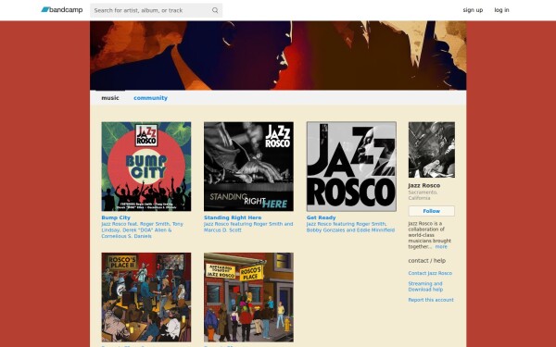Viewport: 556px width, 347px height.
Task: Click the Standing Right Here title link
Action: 233,217
